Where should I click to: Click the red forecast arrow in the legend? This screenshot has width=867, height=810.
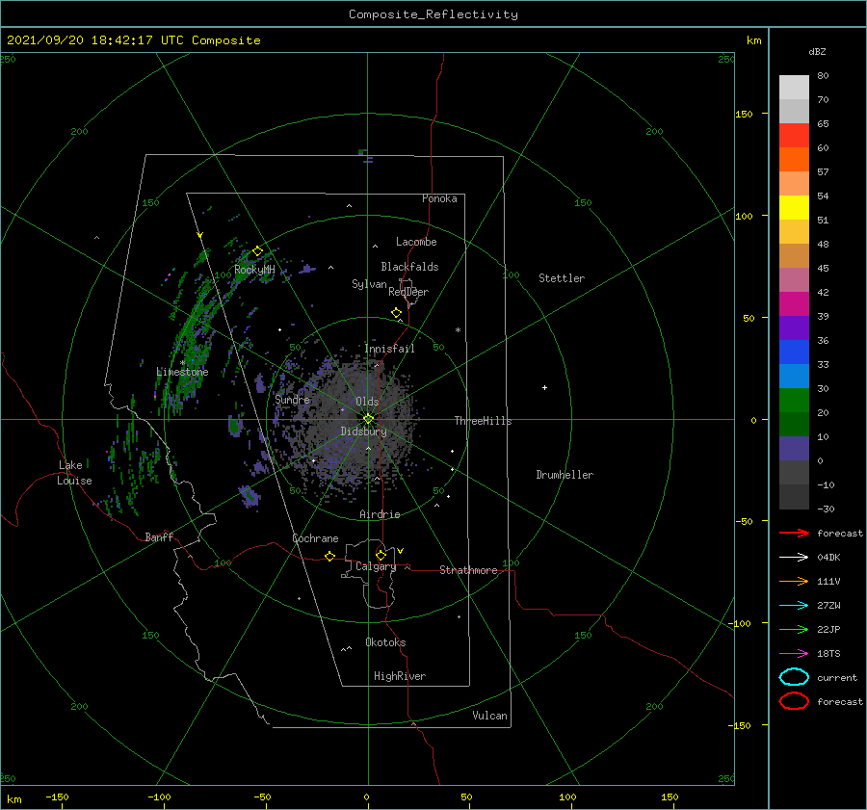794,533
